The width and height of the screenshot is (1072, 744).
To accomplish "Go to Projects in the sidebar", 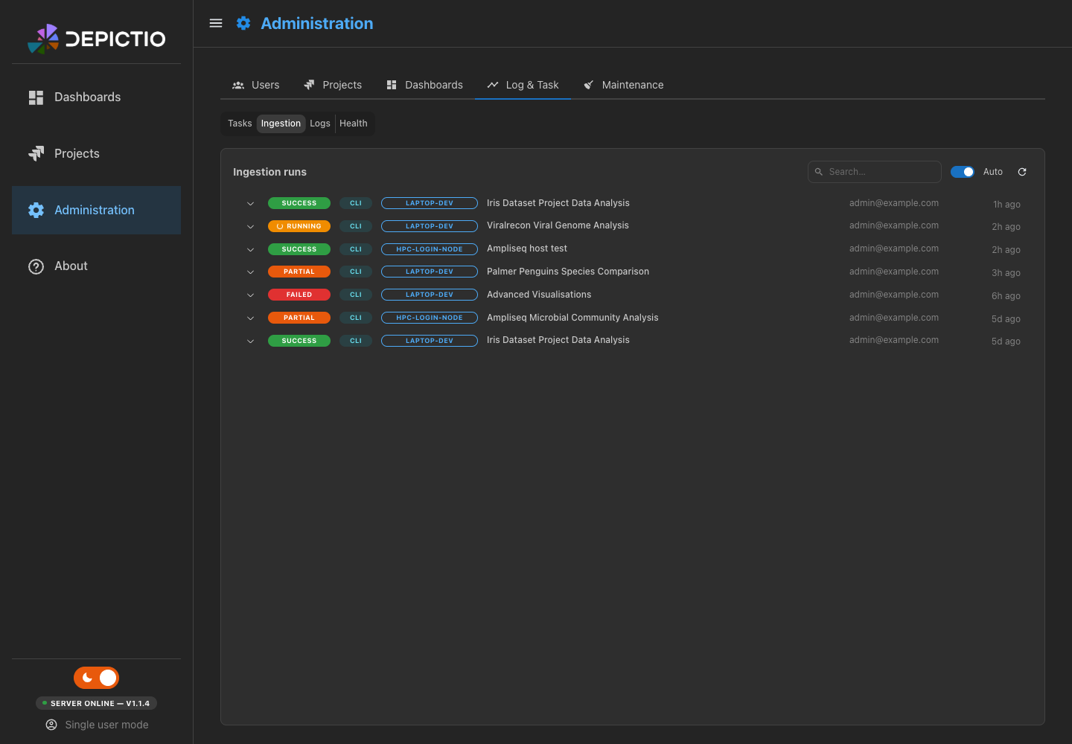I will pos(96,153).
